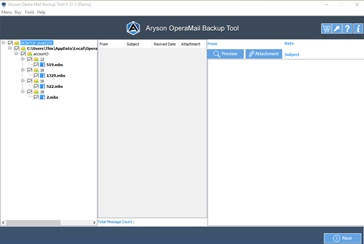Sort by the Subject column header

coord(139,44)
